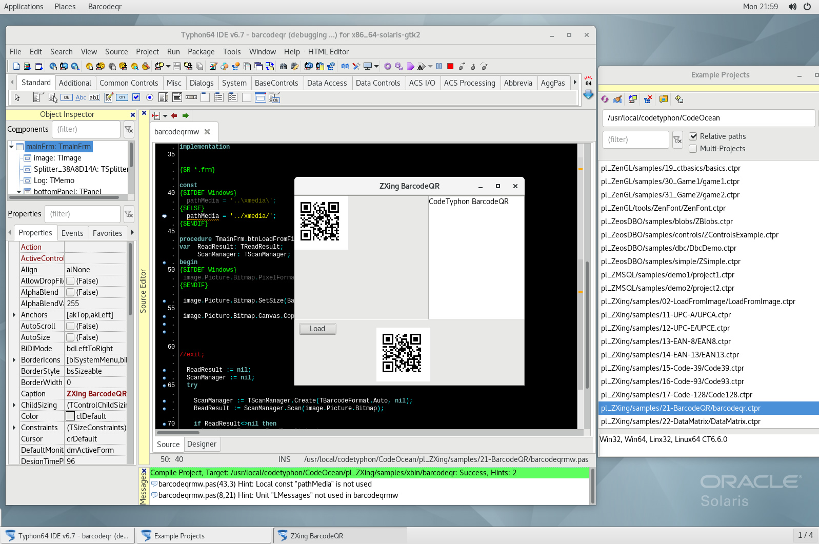Viewport: 819px width, 544px height.
Task: Select the Source tab at editor bottom
Action: coord(168,445)
